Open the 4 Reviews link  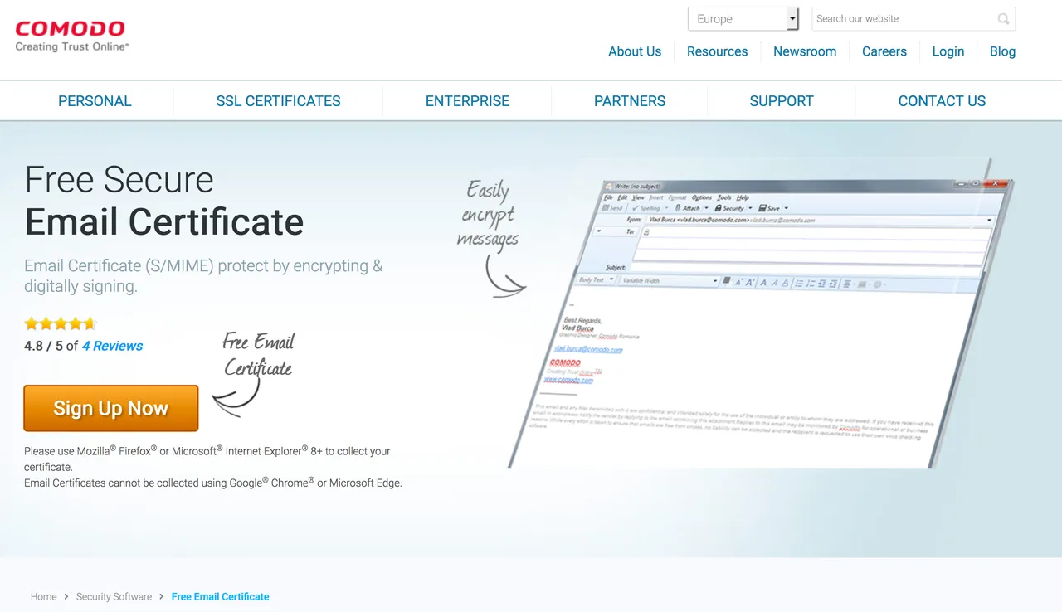[112, 346]
